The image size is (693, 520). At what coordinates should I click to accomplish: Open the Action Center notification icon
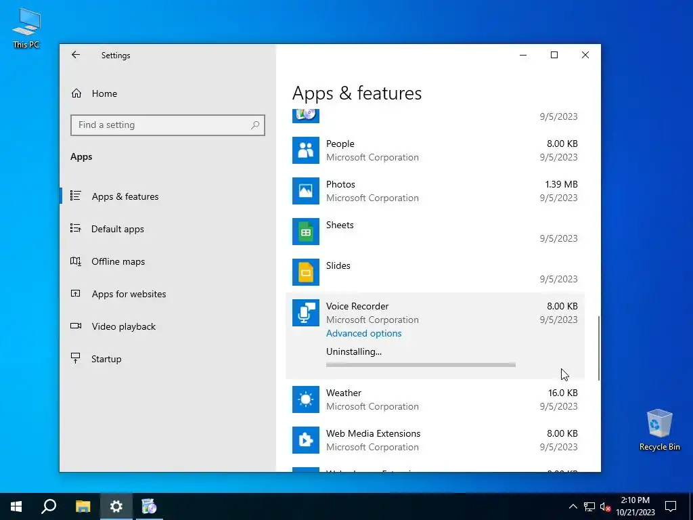[671, 506]
